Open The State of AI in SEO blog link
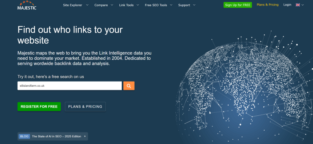The image size is (313, 144). 56,137
